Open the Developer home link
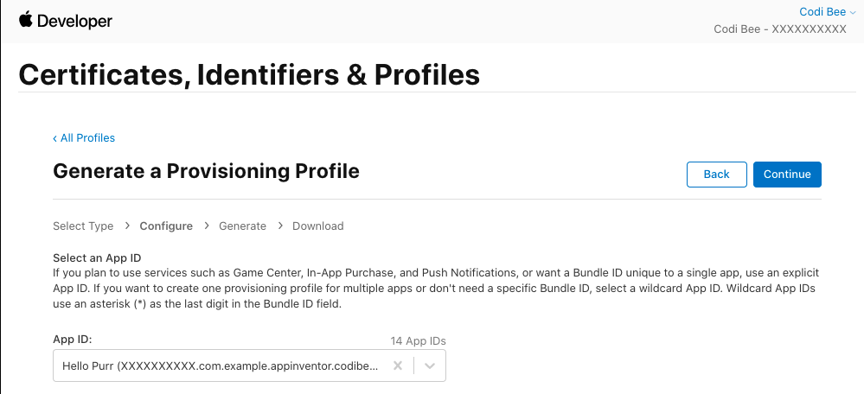The height and width of the screenshot is (394, 864). coord(74,21)
